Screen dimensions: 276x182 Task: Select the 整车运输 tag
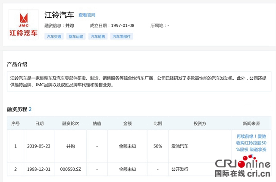76,36
